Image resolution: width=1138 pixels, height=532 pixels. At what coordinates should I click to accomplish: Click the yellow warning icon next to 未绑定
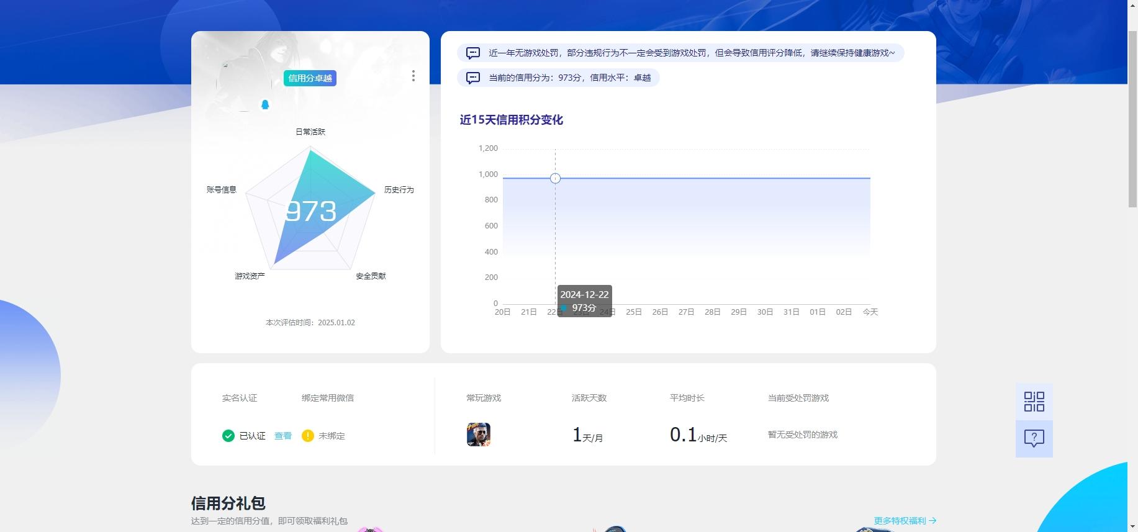(307, 436)
